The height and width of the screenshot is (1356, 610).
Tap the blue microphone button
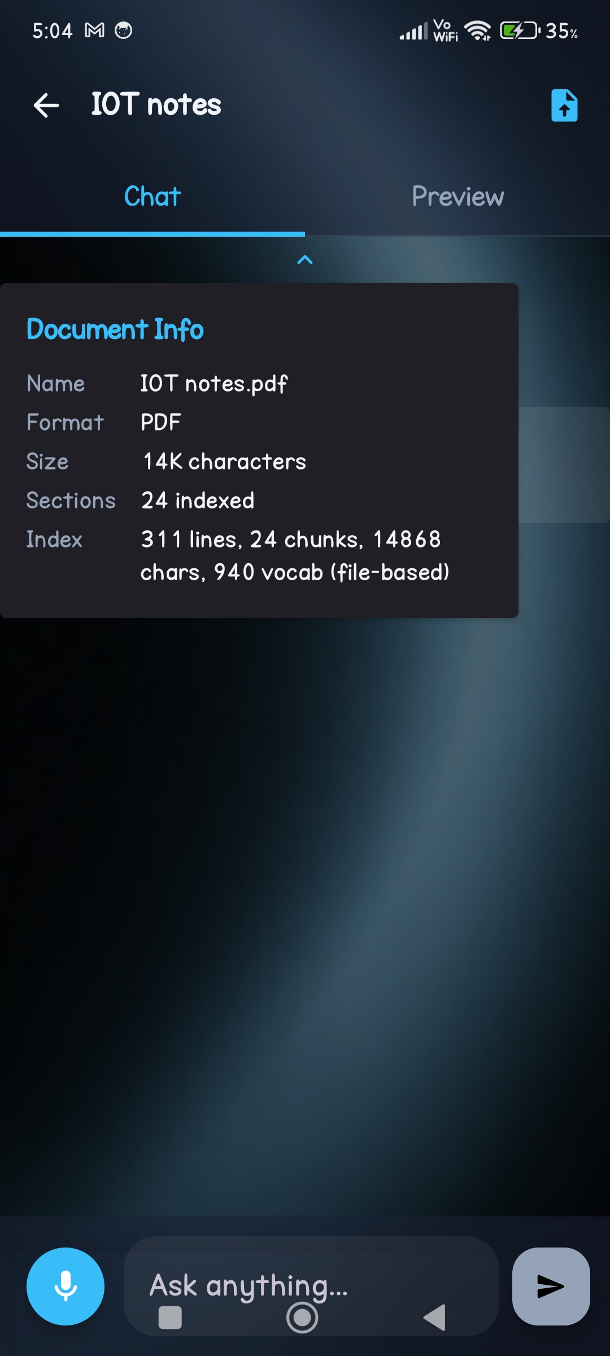coord(66,1286)
